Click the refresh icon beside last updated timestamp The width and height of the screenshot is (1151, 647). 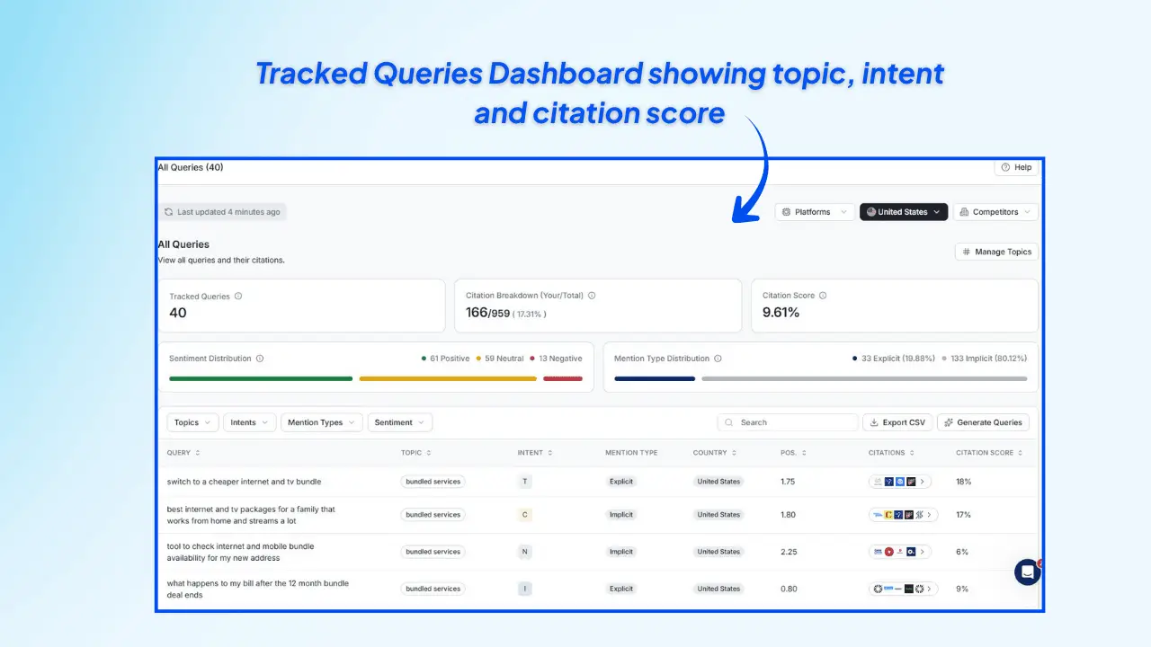click(x=169, y=212)
